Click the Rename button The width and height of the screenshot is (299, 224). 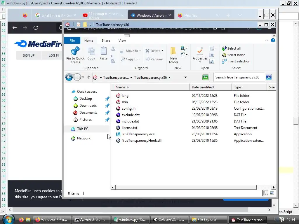154,59
